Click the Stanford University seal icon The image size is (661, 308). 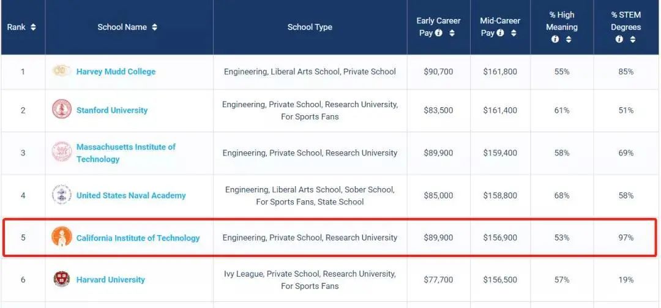coord(62,110)
